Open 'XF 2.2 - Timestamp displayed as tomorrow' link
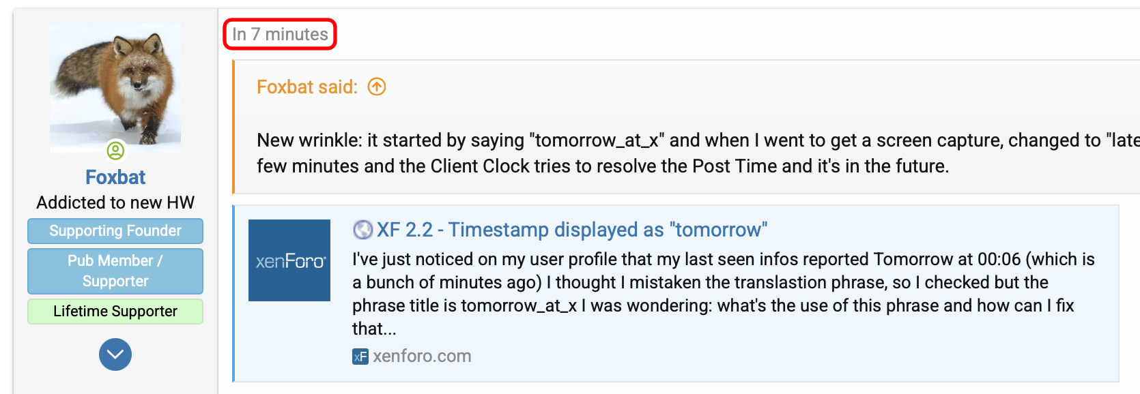This screenshot has height=394, width=1140. (572, 230)
